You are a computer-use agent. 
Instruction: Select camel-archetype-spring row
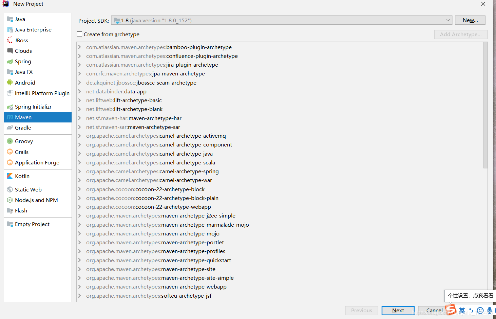coord(280,172)
